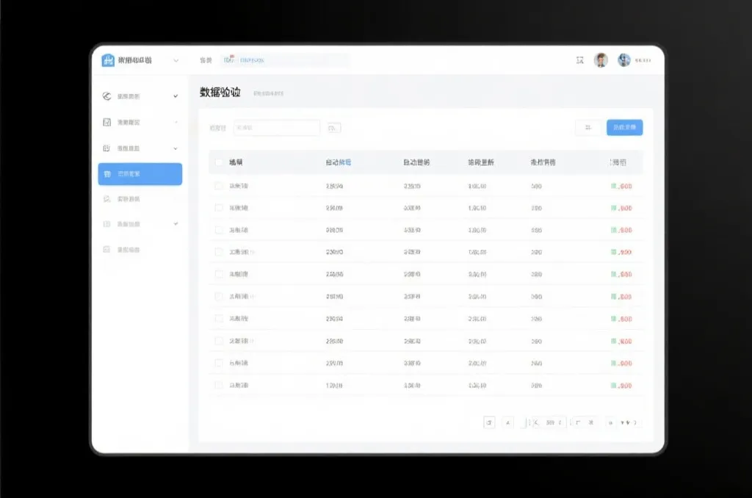Click the fifth column header in the table
Viewport: 752px width, 498px height.
tap(543, 162)
